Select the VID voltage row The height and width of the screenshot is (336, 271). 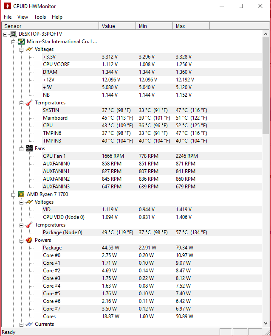(152, 210)
